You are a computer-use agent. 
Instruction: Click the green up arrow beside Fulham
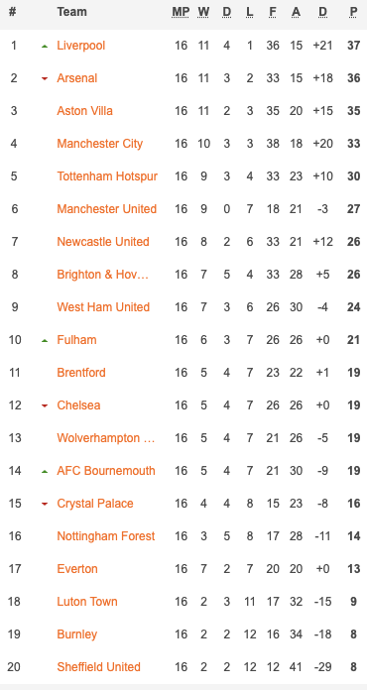click(44, 340)
